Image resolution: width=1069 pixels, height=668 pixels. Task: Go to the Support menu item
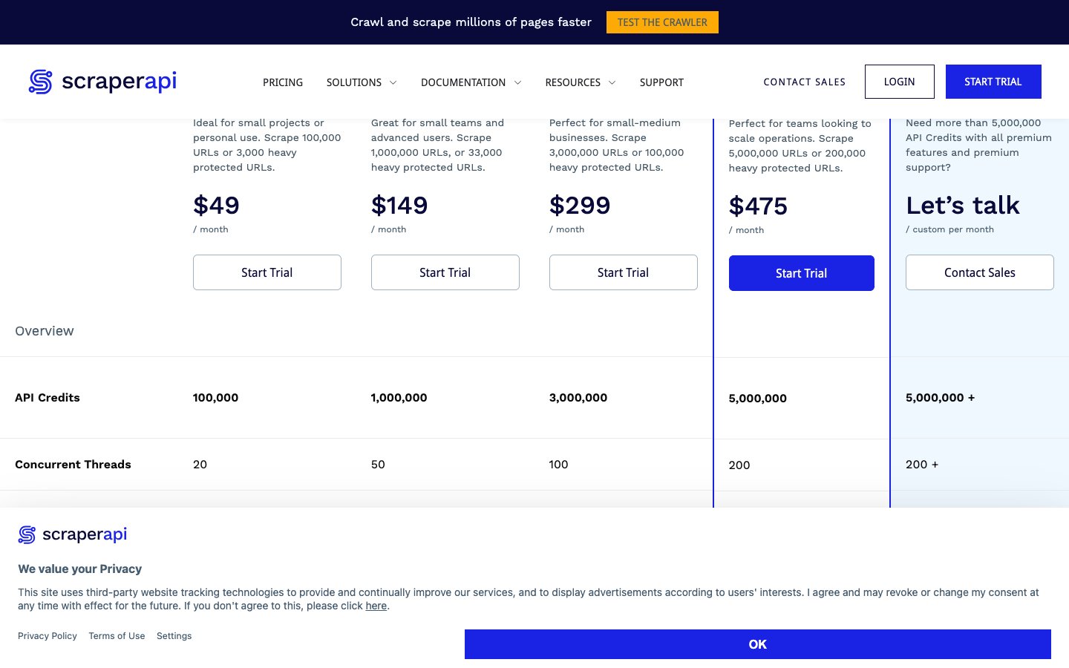[661, 82]
